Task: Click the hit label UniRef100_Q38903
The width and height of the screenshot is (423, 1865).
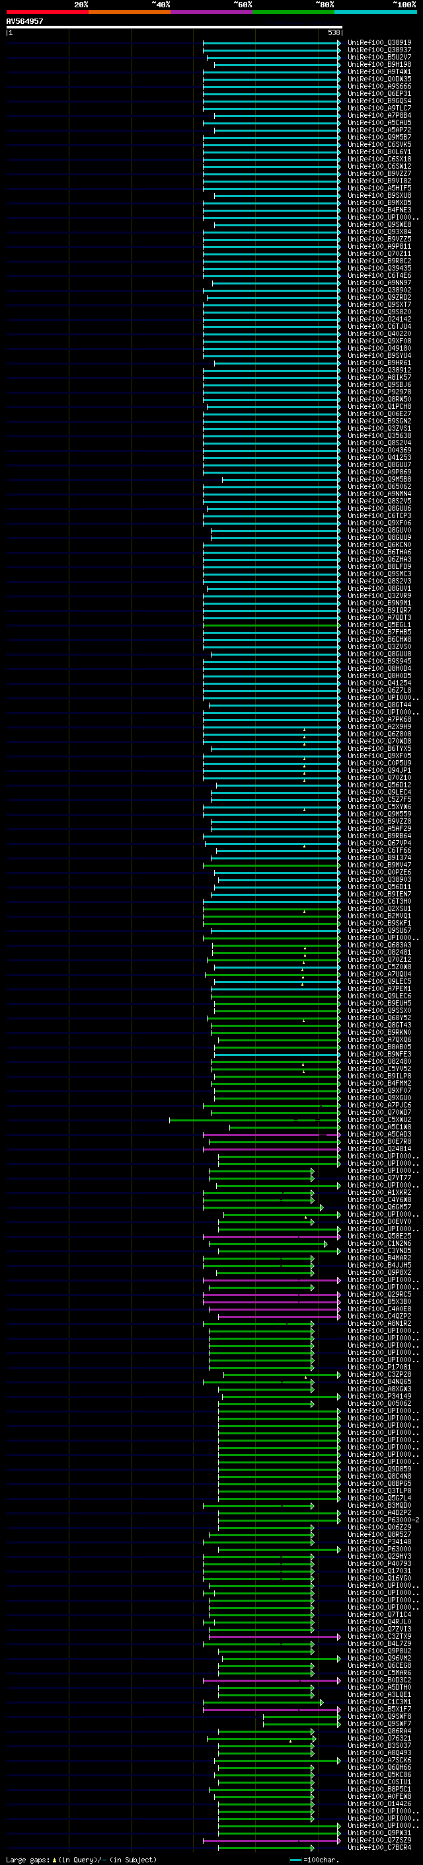Action: tap(379, 880)
